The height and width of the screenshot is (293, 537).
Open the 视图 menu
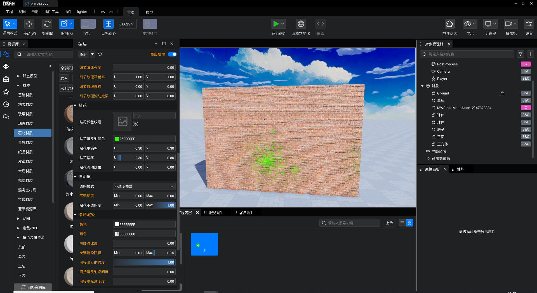pyautogui.click(x=22, y=12)
